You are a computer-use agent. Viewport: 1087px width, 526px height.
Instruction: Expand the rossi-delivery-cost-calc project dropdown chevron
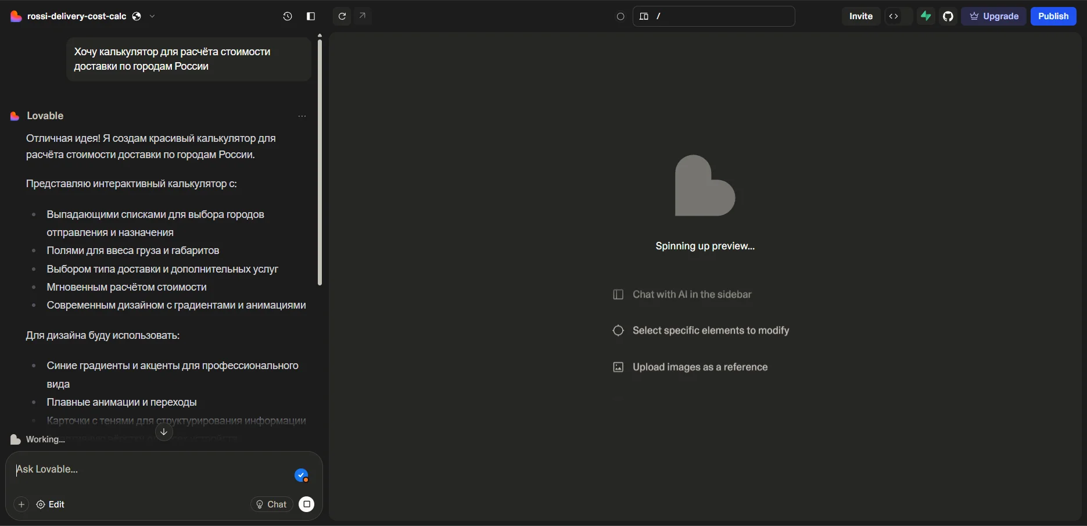(152, 16)
